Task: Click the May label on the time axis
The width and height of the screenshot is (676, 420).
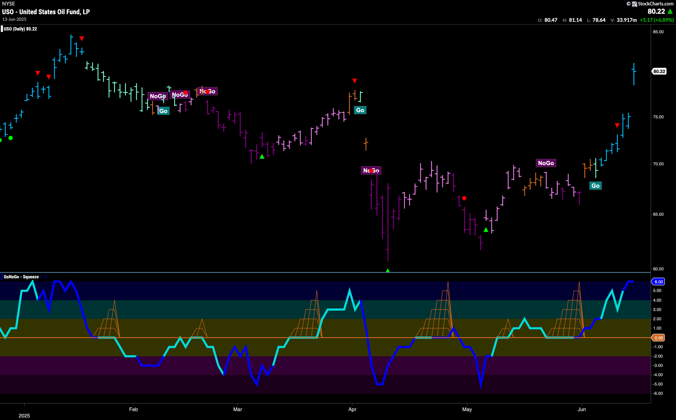Action: pos(467,409)
